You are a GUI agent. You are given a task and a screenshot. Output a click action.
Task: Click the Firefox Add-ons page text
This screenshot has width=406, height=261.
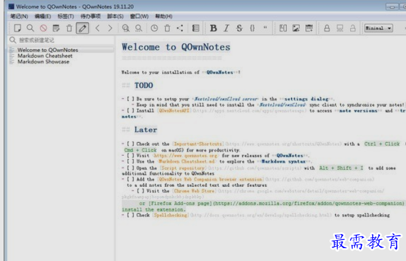point(180,203)
